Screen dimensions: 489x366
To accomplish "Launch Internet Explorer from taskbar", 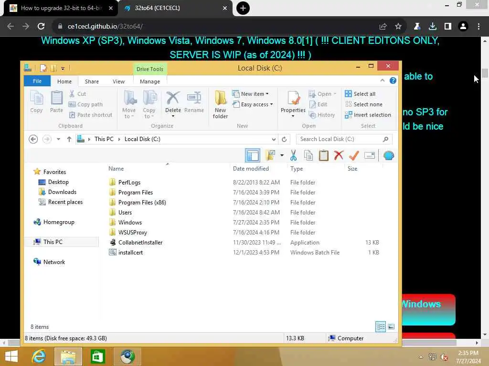I will click(x=39, y=356).
